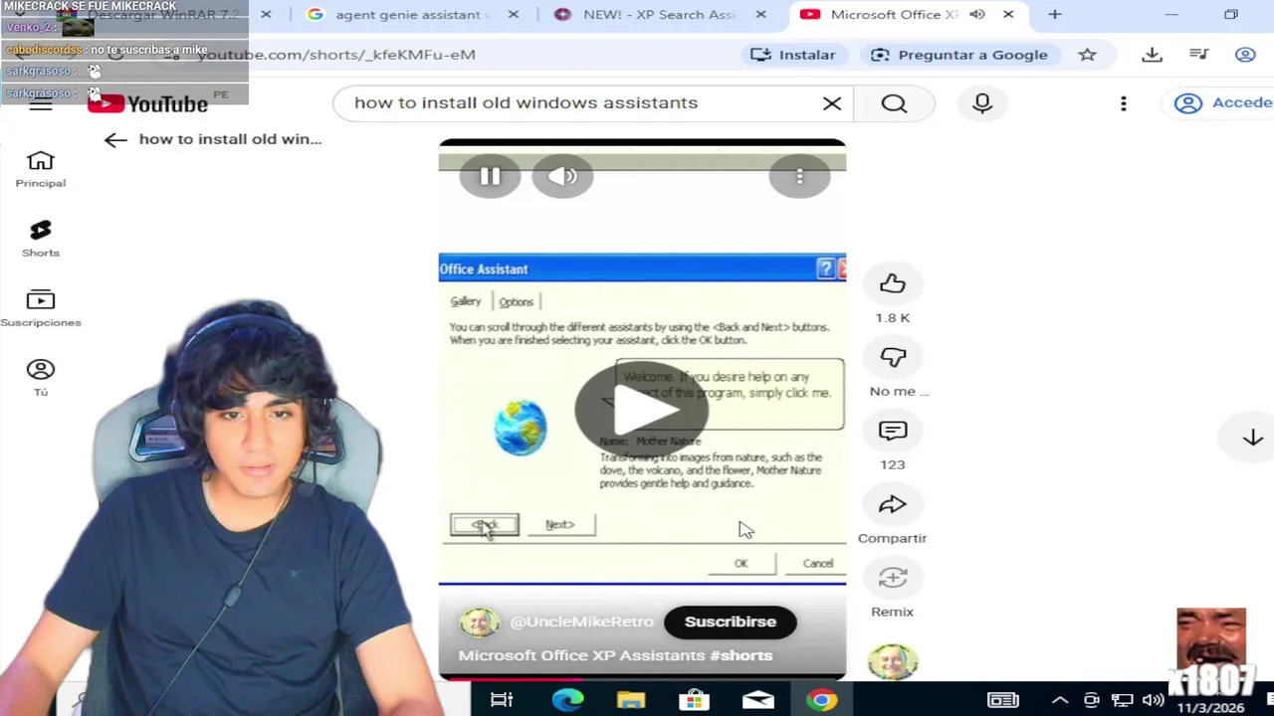1274x716 pixels.
Task: Click the large play overlay on the video
Action: [642, 408]
